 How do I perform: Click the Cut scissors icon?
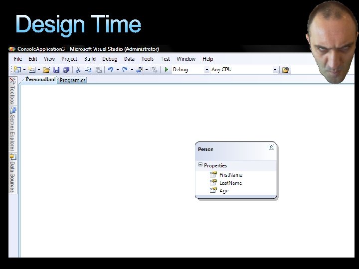click(x=78, y=70)
